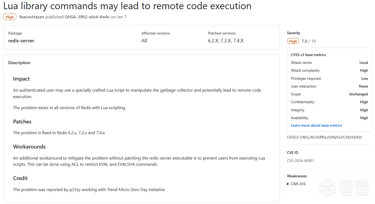Expand the CWE-416 weakness disclosure triangle
The width and height of the screenshot is (375, 204).
point(288,184)
